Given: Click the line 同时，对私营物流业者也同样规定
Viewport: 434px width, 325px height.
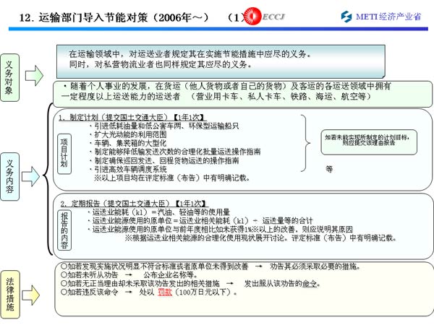Looking at the screenshot, I should click(x=161, y=64).
